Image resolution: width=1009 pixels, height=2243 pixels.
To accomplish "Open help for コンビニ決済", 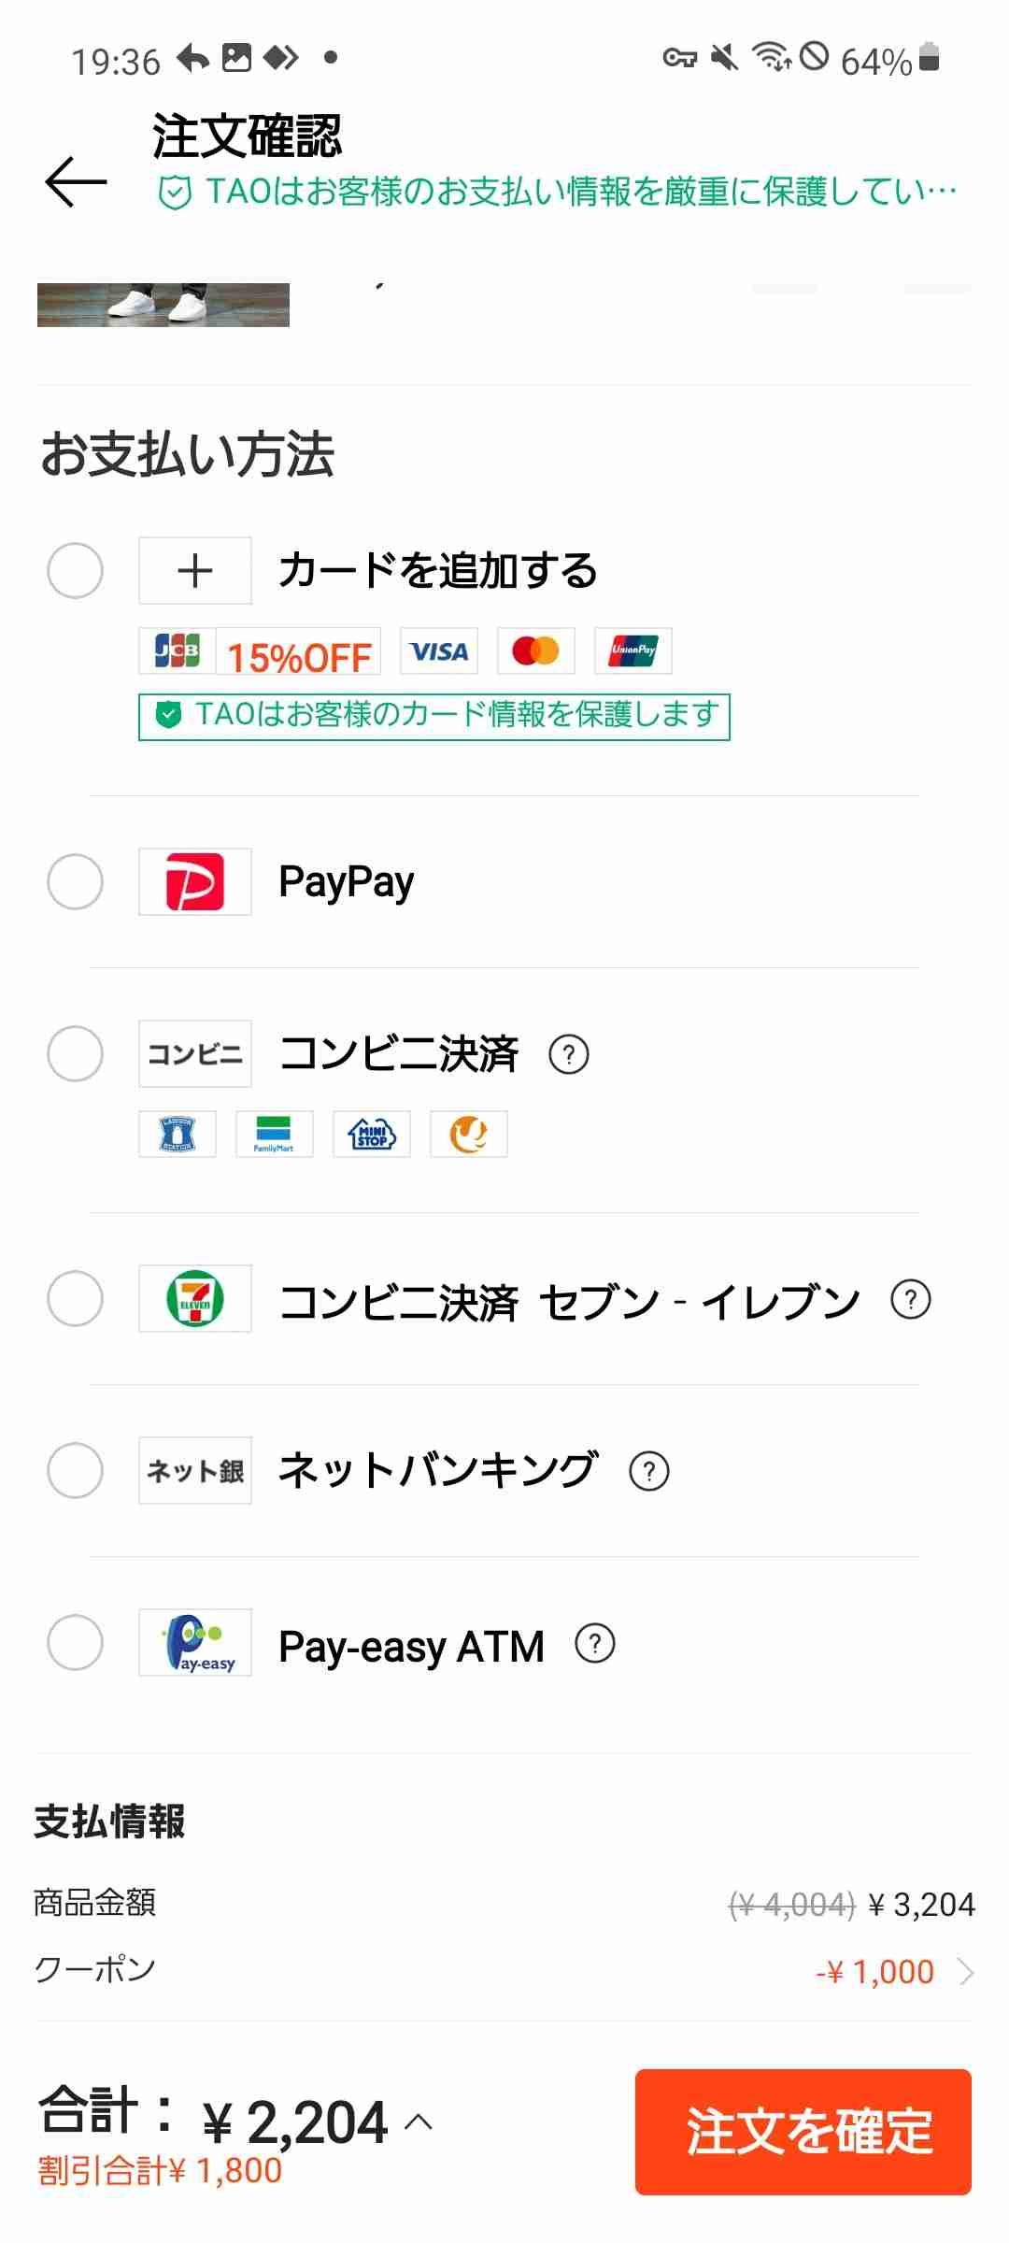I will [x=568, y=1054].
